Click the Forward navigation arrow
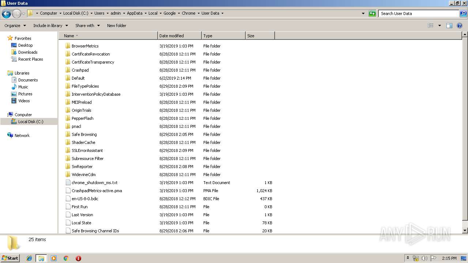Viewport: 468px width, 263px height. tap(16, 14)
